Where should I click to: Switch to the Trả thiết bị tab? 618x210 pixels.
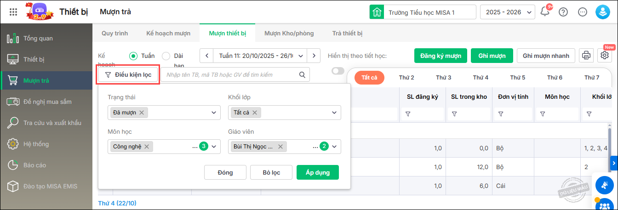(347, 34)
